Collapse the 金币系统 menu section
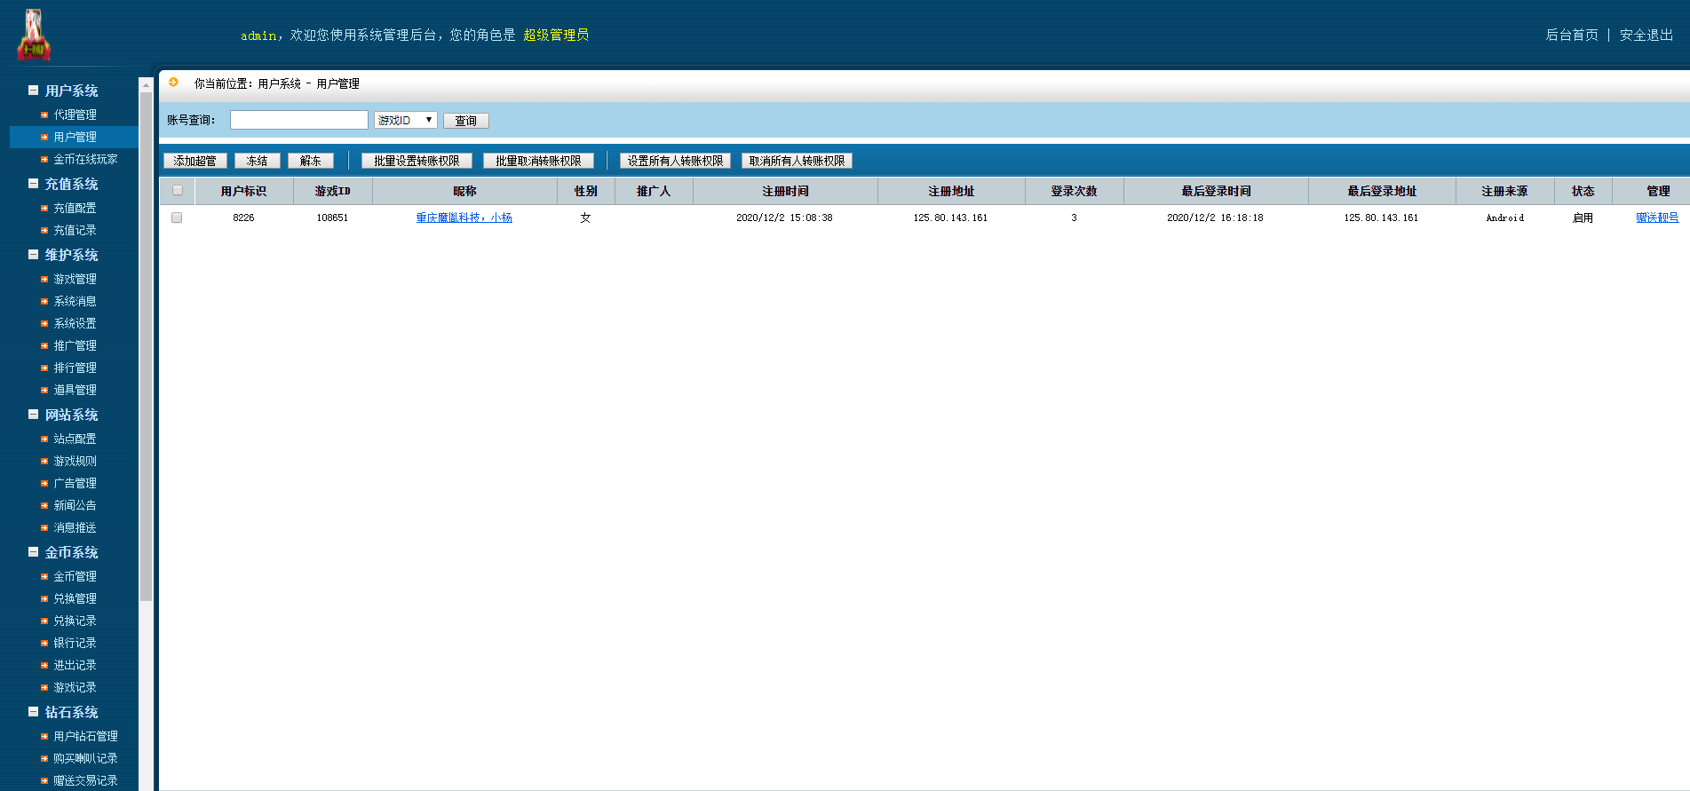The height and width of the screenshot is (791, 1690). (33, 552)
